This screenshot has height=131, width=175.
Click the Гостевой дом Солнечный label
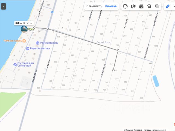[x=25, y=64]
